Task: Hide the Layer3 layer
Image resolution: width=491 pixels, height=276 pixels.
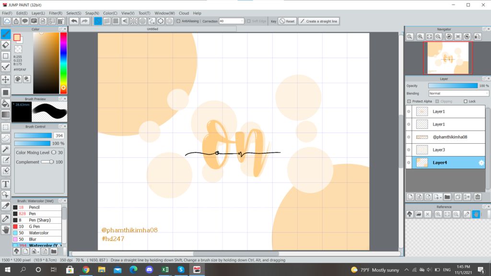Action: [409, 150]
